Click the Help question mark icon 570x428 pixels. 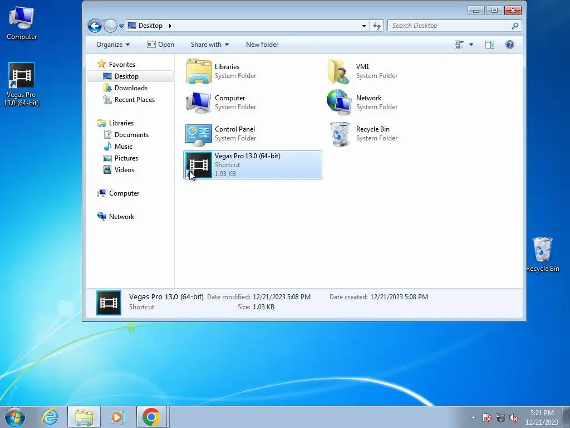click(x=510, y=45)
